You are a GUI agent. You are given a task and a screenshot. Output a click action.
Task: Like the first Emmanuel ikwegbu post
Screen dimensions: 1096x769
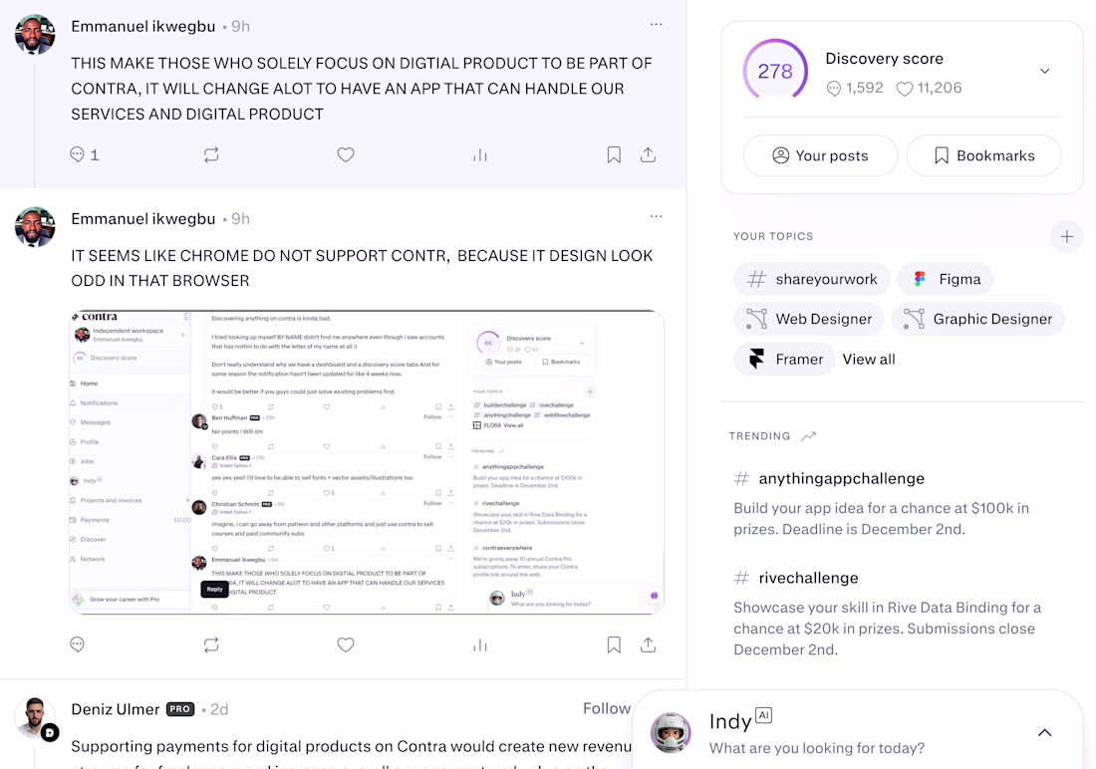(346, 154)
